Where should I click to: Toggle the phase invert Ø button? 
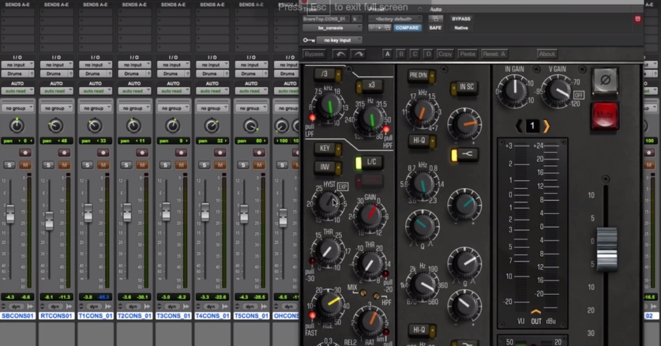[x=605, y=80]
